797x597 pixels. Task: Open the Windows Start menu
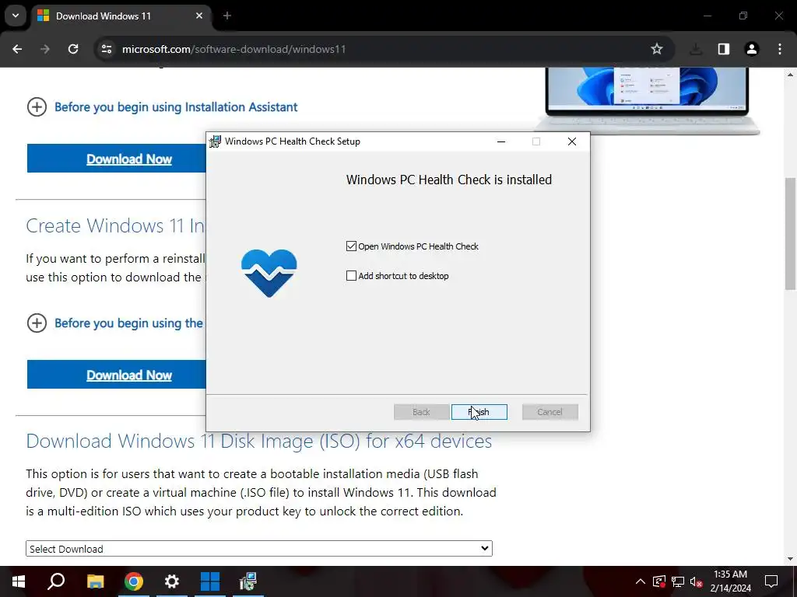[x=19, y=581]
